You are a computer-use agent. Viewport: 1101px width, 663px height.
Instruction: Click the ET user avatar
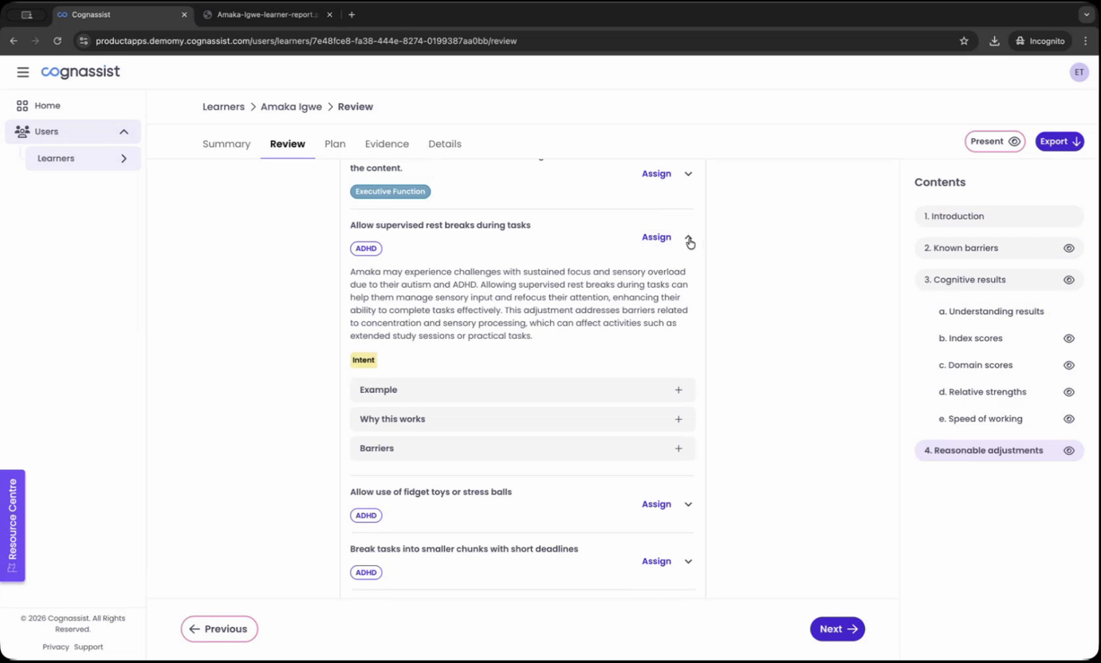(1079, 73)
